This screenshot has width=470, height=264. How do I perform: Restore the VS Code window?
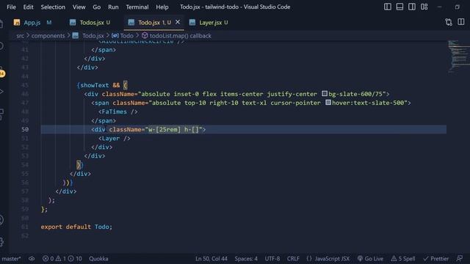coord(457,7)
